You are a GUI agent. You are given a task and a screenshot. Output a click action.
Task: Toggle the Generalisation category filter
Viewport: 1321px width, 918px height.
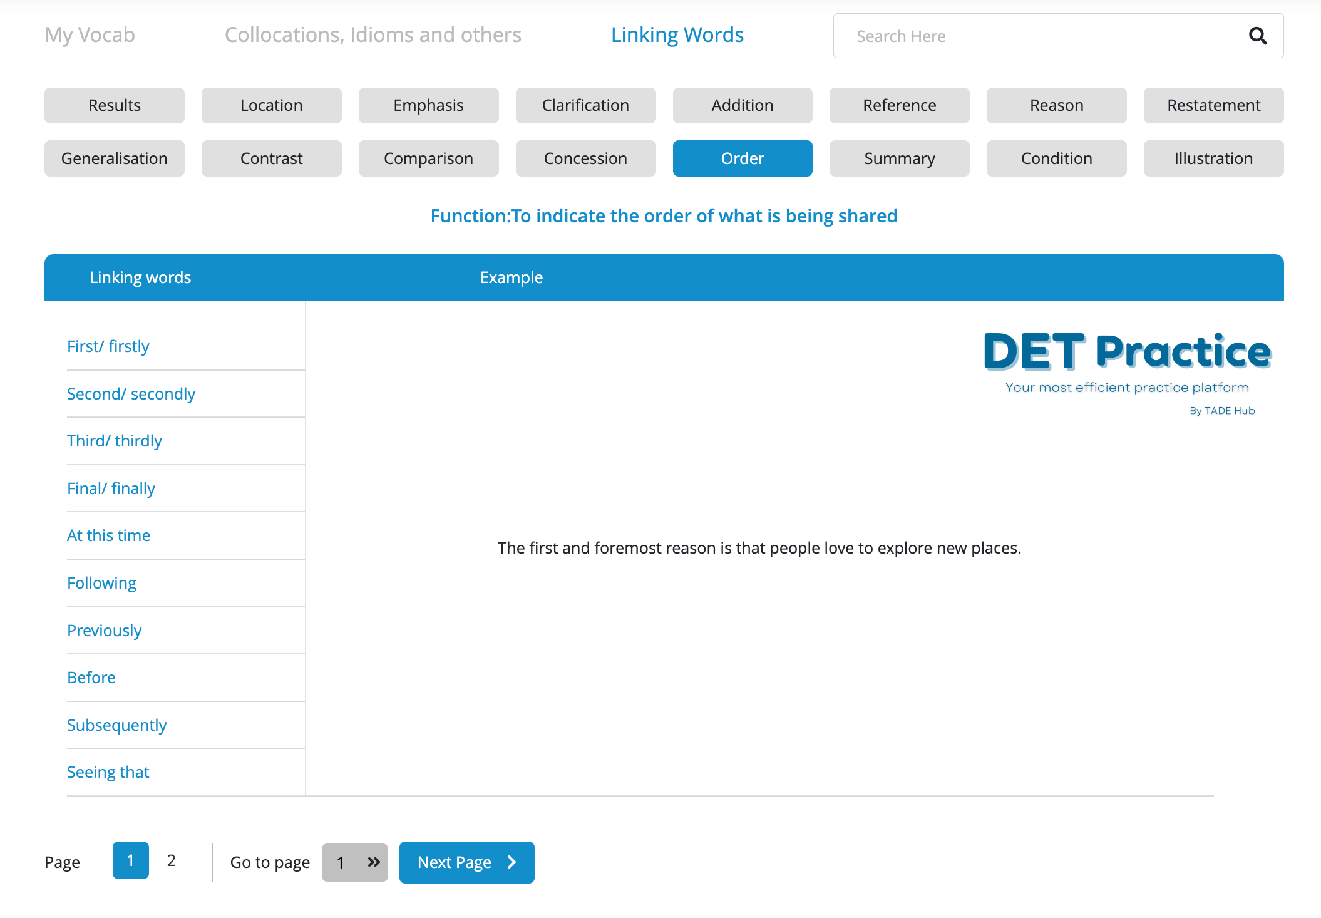[x=115, y=158]
